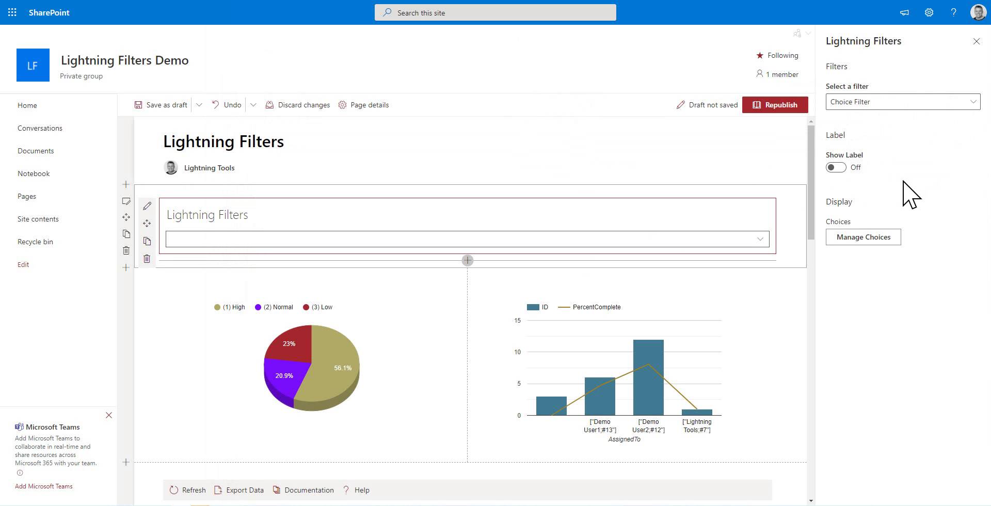Click the Republish button
The image size is (991, 506).
[775, 105]
